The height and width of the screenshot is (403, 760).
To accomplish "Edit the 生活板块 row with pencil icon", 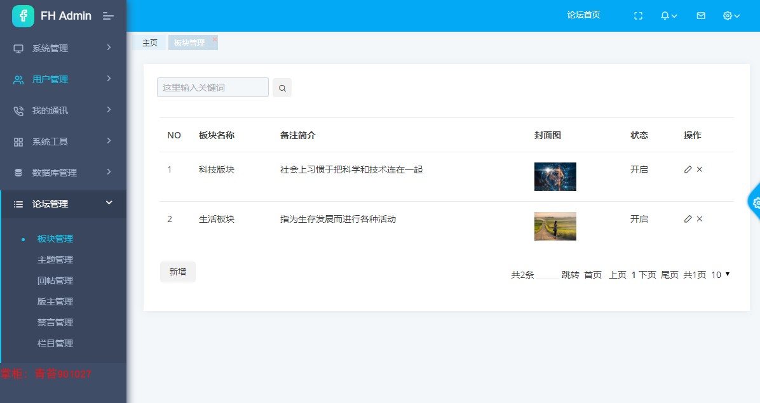I will coord(688,219).
